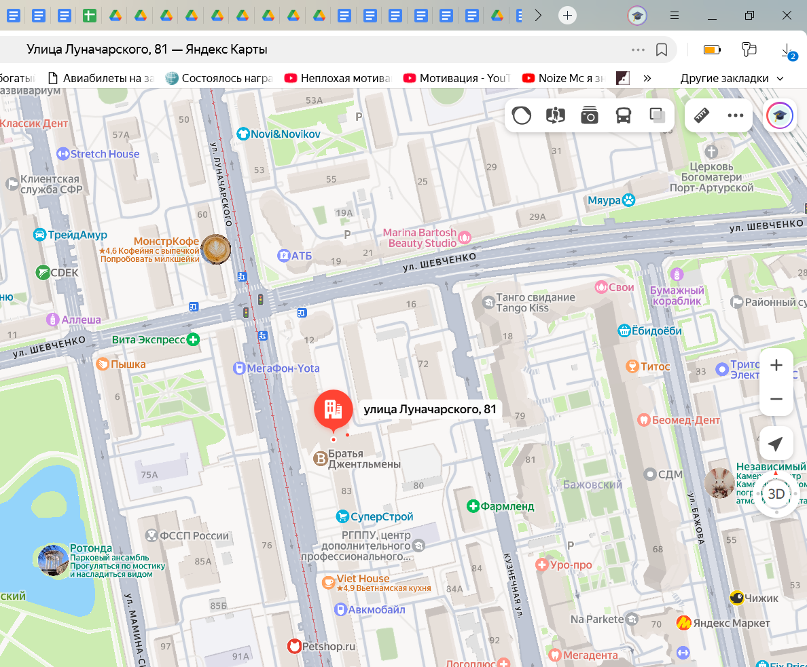
Task: Open the map's three-dot more menu
Action: [735, 116]
